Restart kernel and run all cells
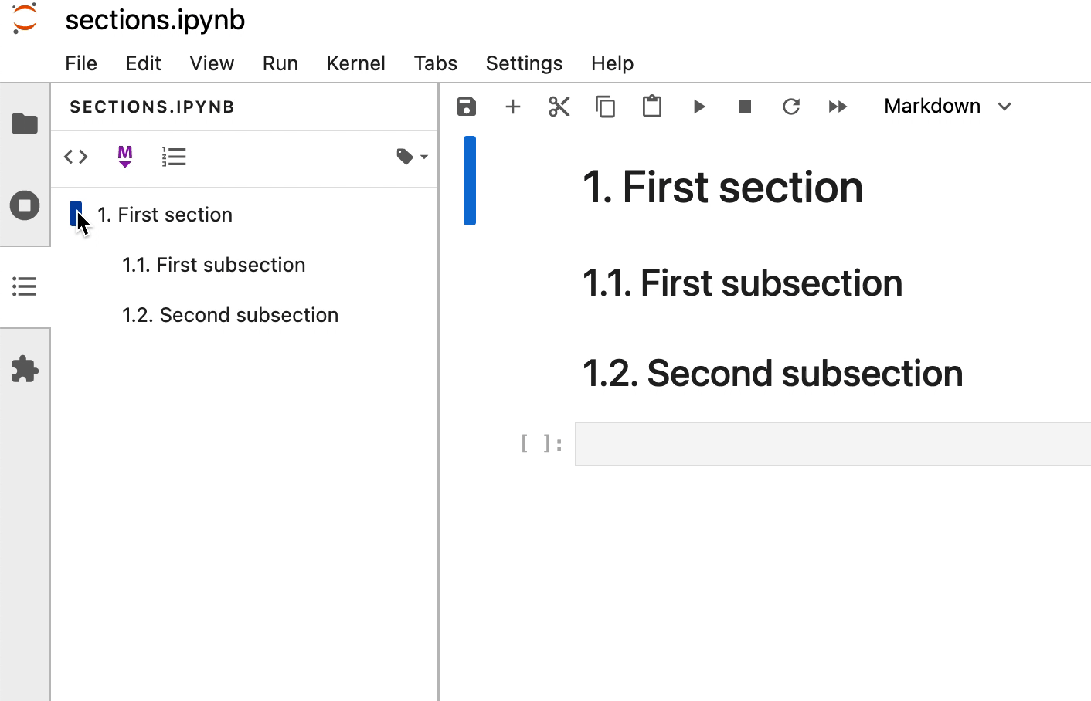 838,107
